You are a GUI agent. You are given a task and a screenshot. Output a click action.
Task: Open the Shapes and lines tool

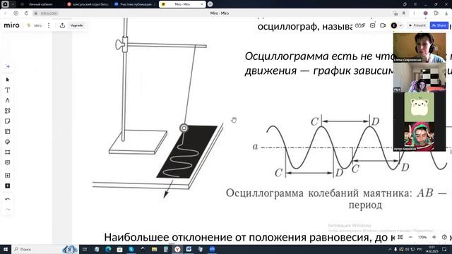pyautogui.click(x=8, y=111)
